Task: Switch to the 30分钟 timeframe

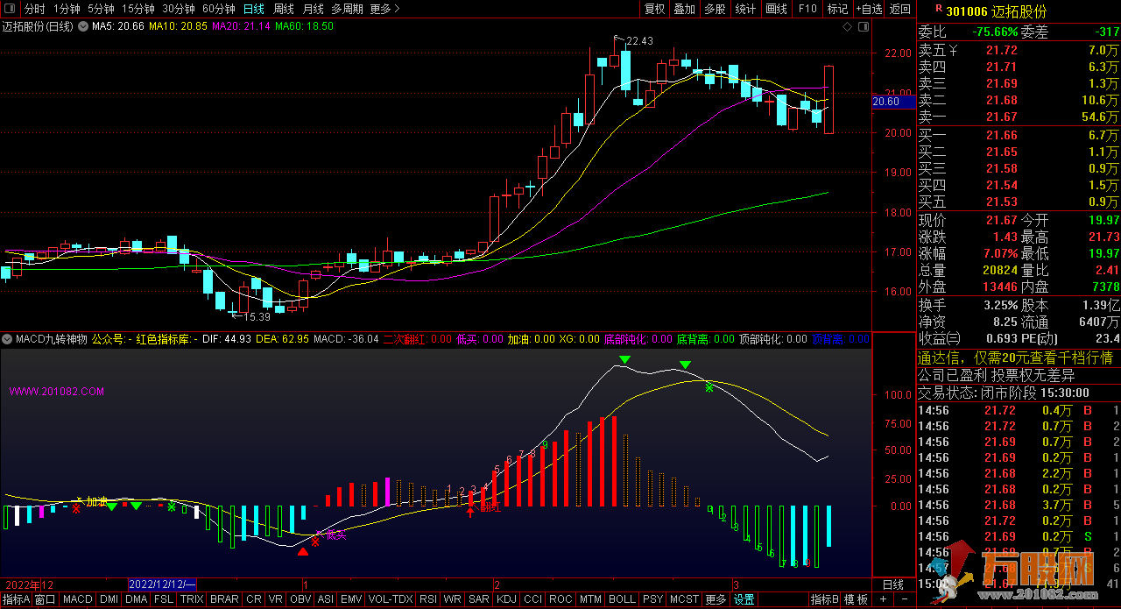Action: coord(179,9)
